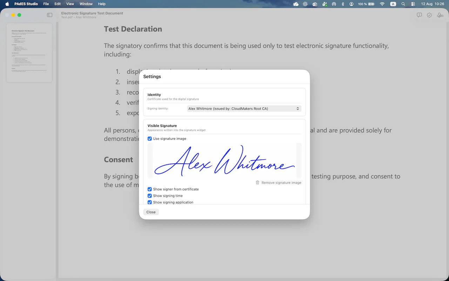Click the 'Visible Signature' section heading
The image size is (449, 281).
coord(162,126)
